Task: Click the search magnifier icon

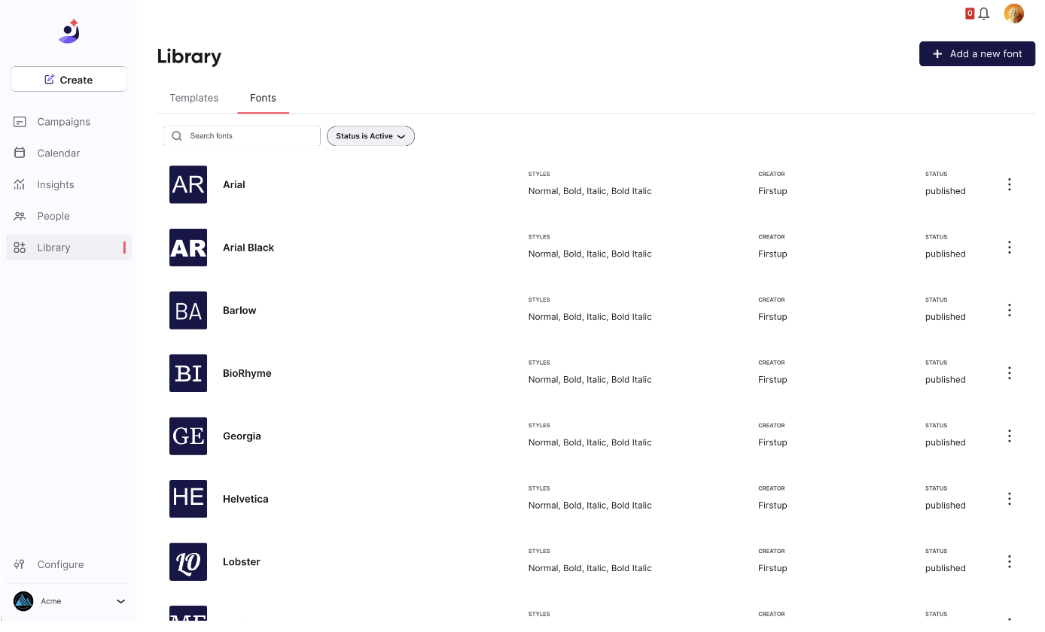Action: [177, 136]
